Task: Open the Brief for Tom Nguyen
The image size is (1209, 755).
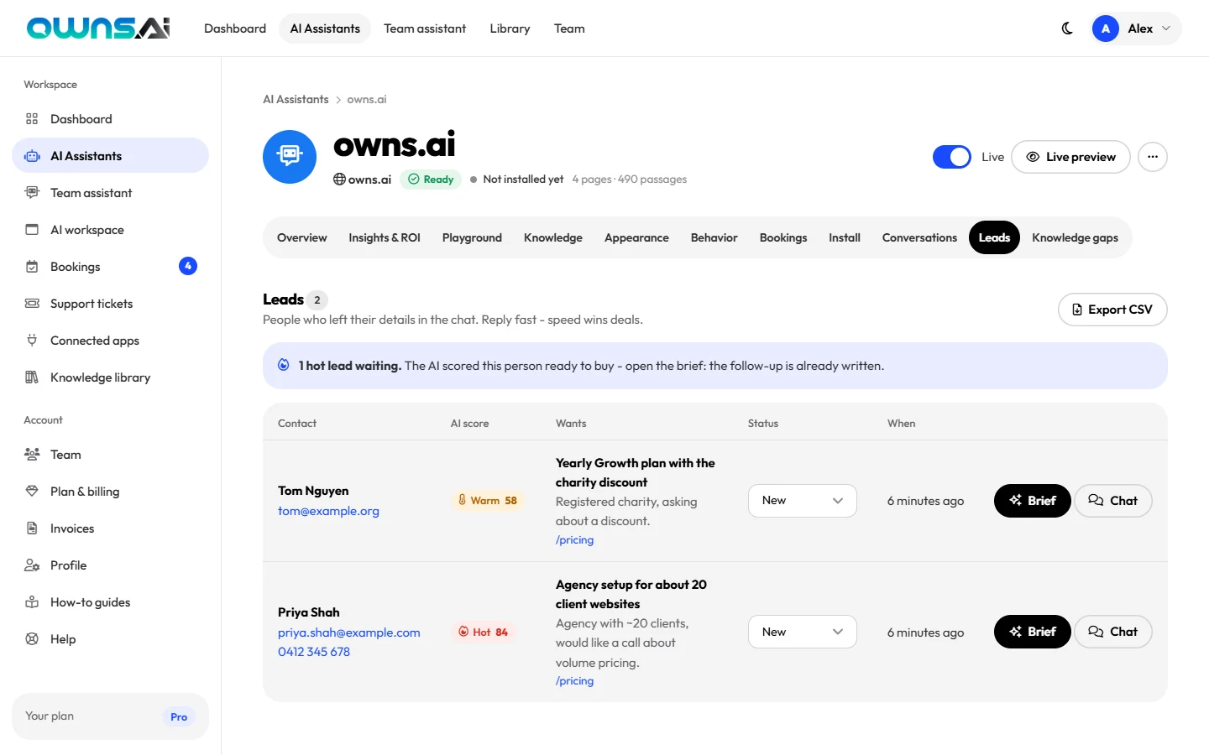Action: (1033, 501)
